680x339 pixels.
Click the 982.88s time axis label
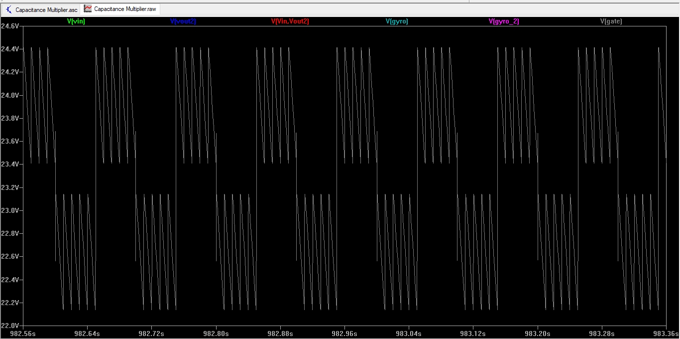click(x=280, y=333)
